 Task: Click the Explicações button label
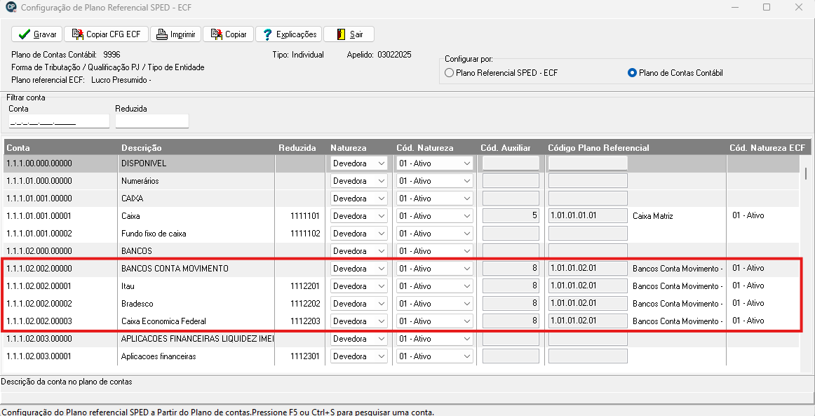click(x=296, y=34)
